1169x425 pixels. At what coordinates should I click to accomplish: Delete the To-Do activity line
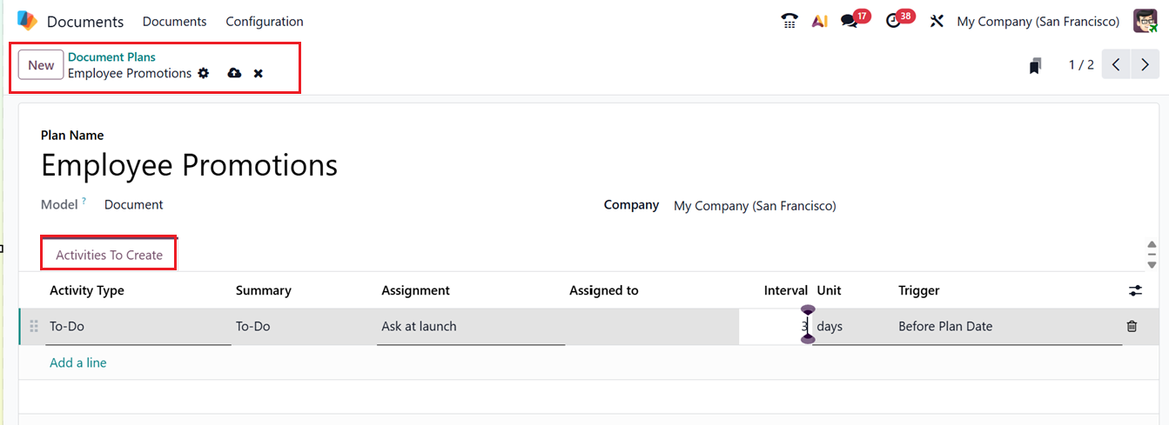(x=1132, y=326)
